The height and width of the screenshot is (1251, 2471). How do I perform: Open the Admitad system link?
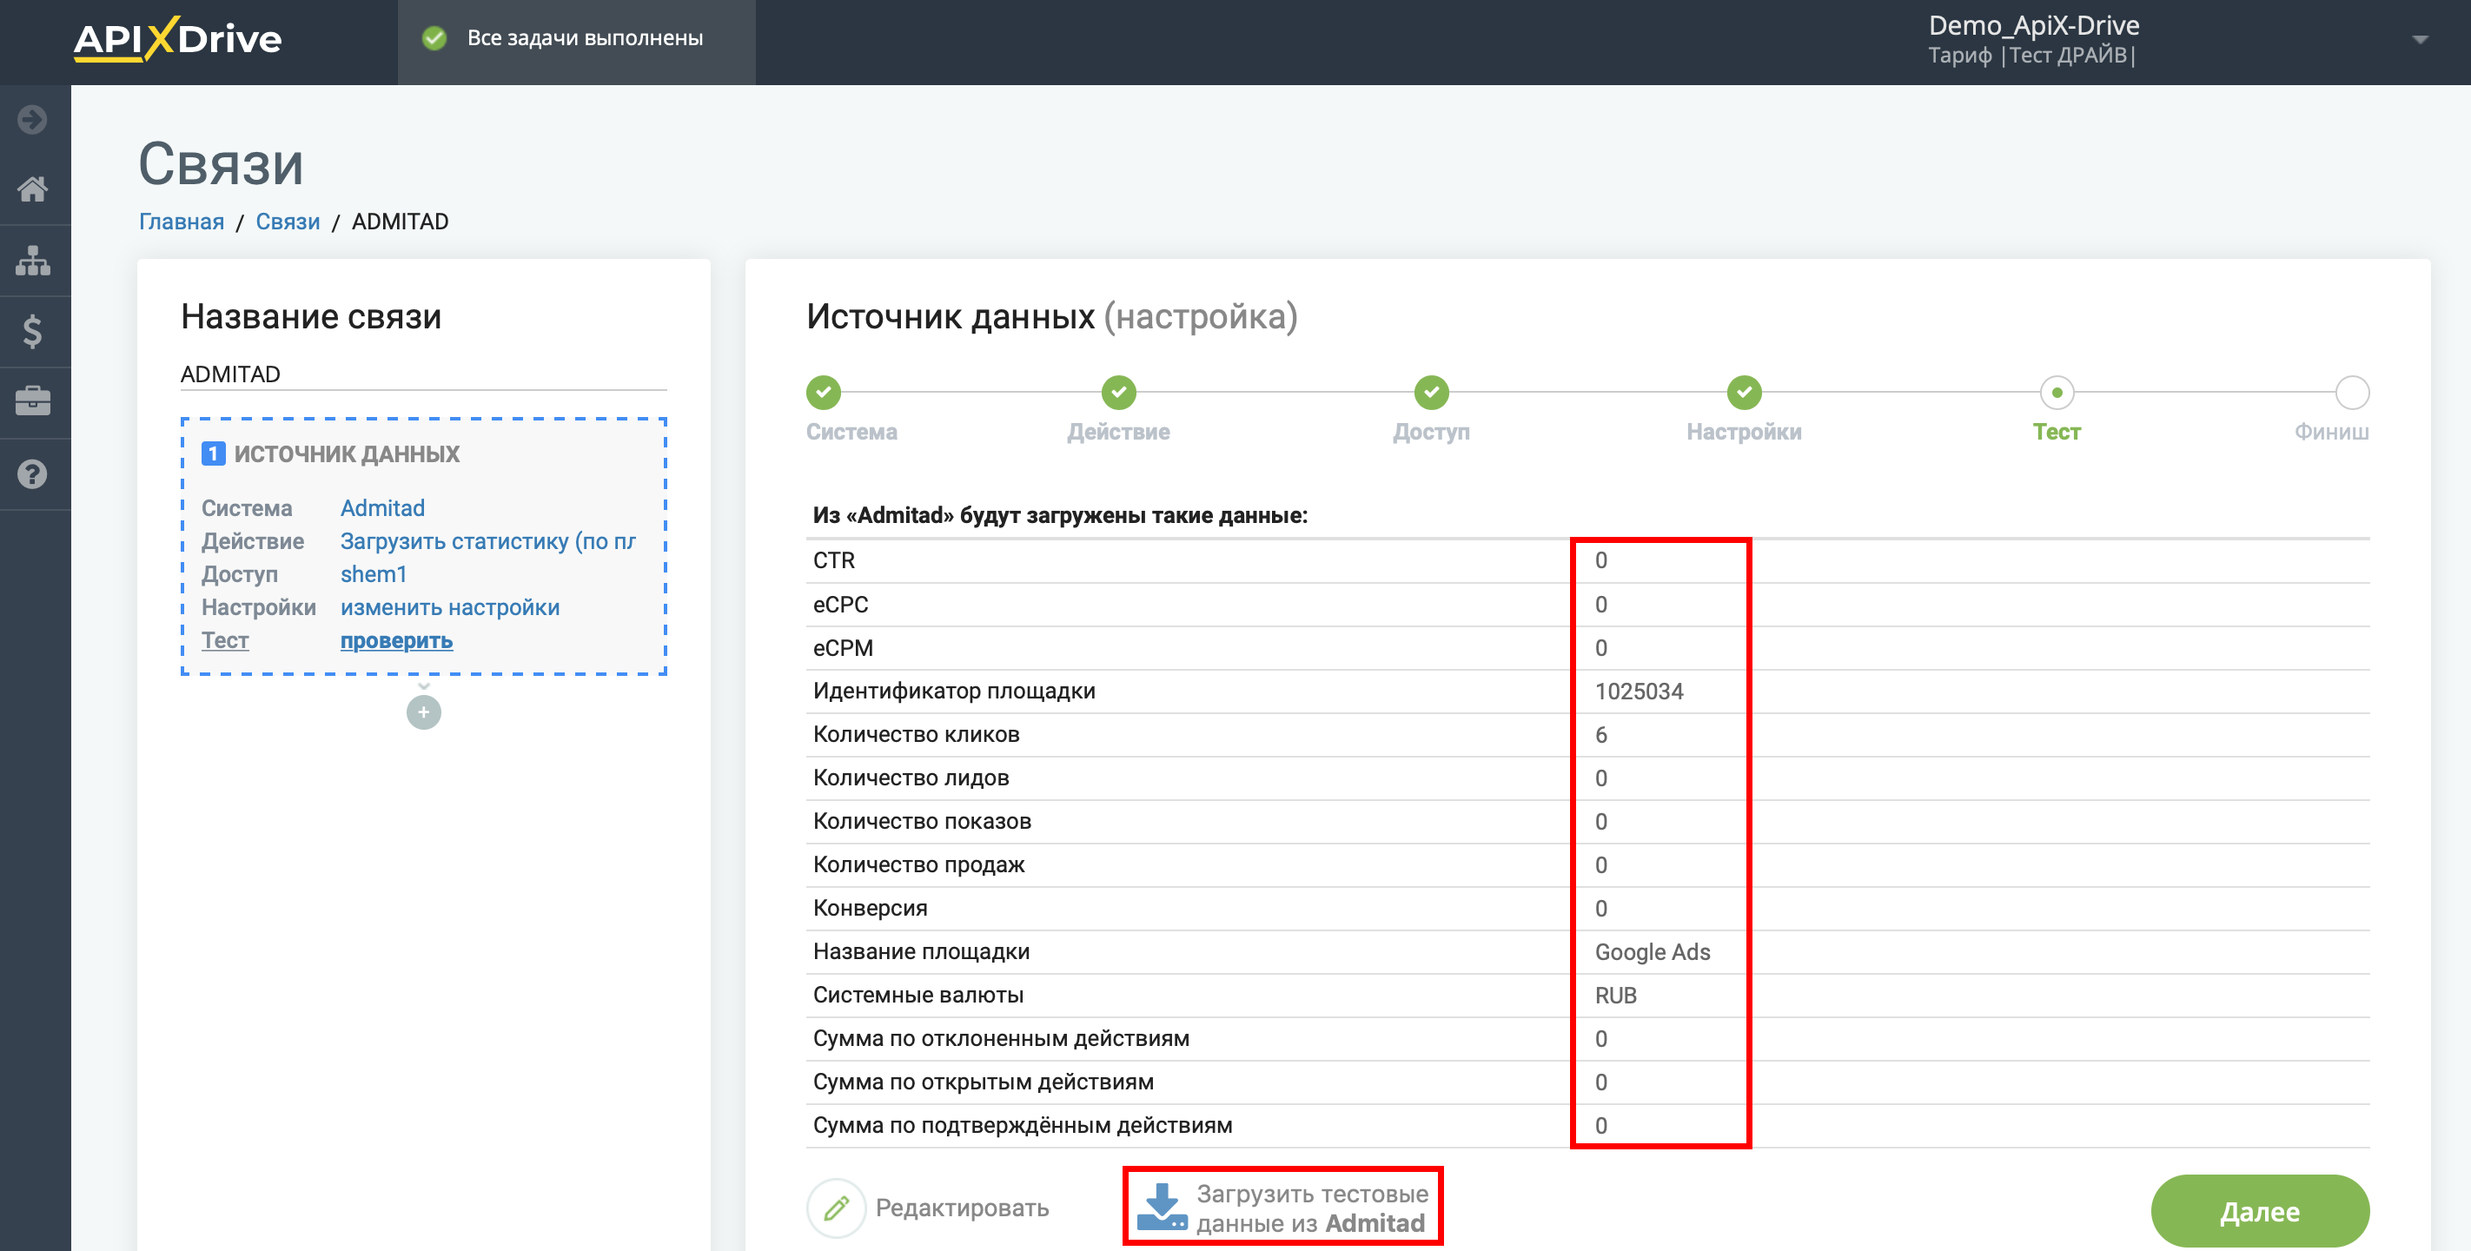(x=383, y=508)
